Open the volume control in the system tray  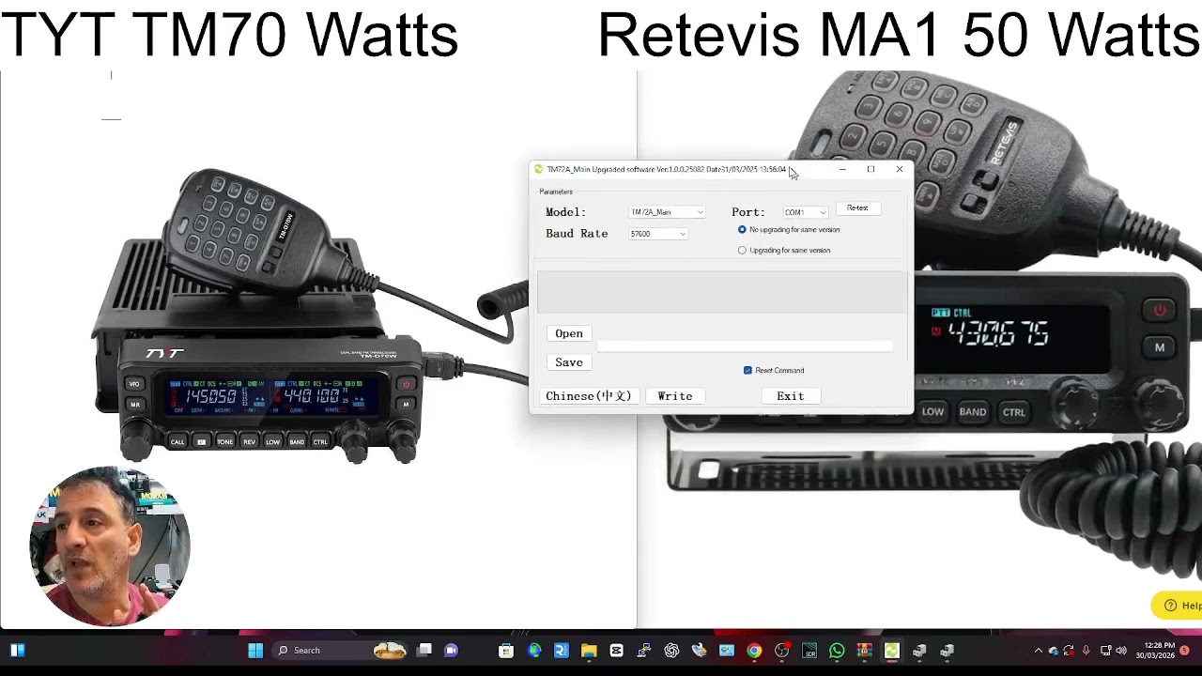click(1120, 651)
